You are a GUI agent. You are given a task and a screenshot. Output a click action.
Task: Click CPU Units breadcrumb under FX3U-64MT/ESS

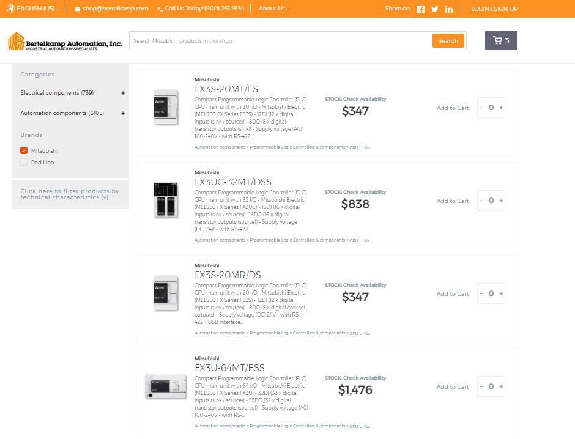tap(360, 426)
